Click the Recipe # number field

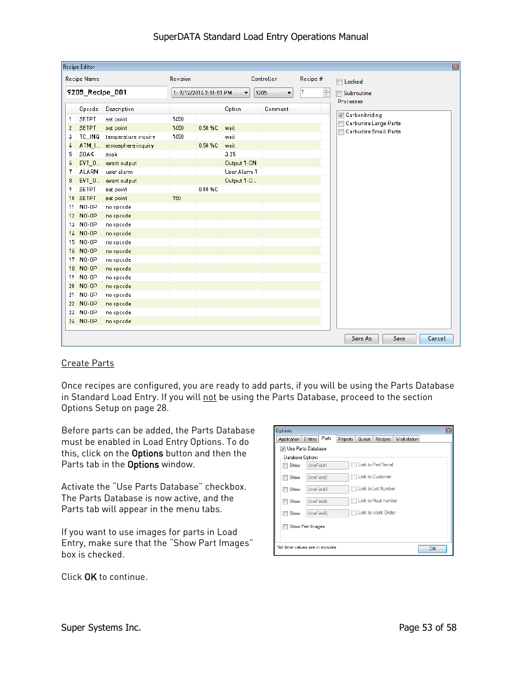[311, 93]
